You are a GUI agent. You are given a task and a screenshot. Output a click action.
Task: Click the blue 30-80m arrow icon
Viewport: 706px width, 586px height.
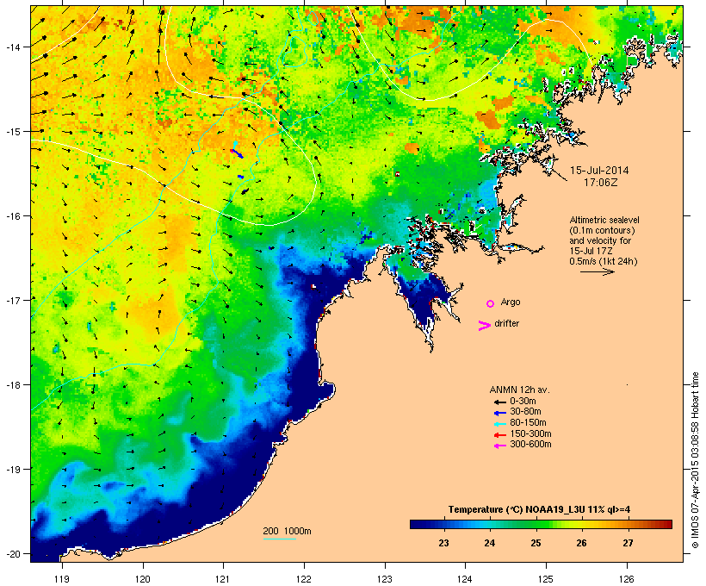pos(499,413)
